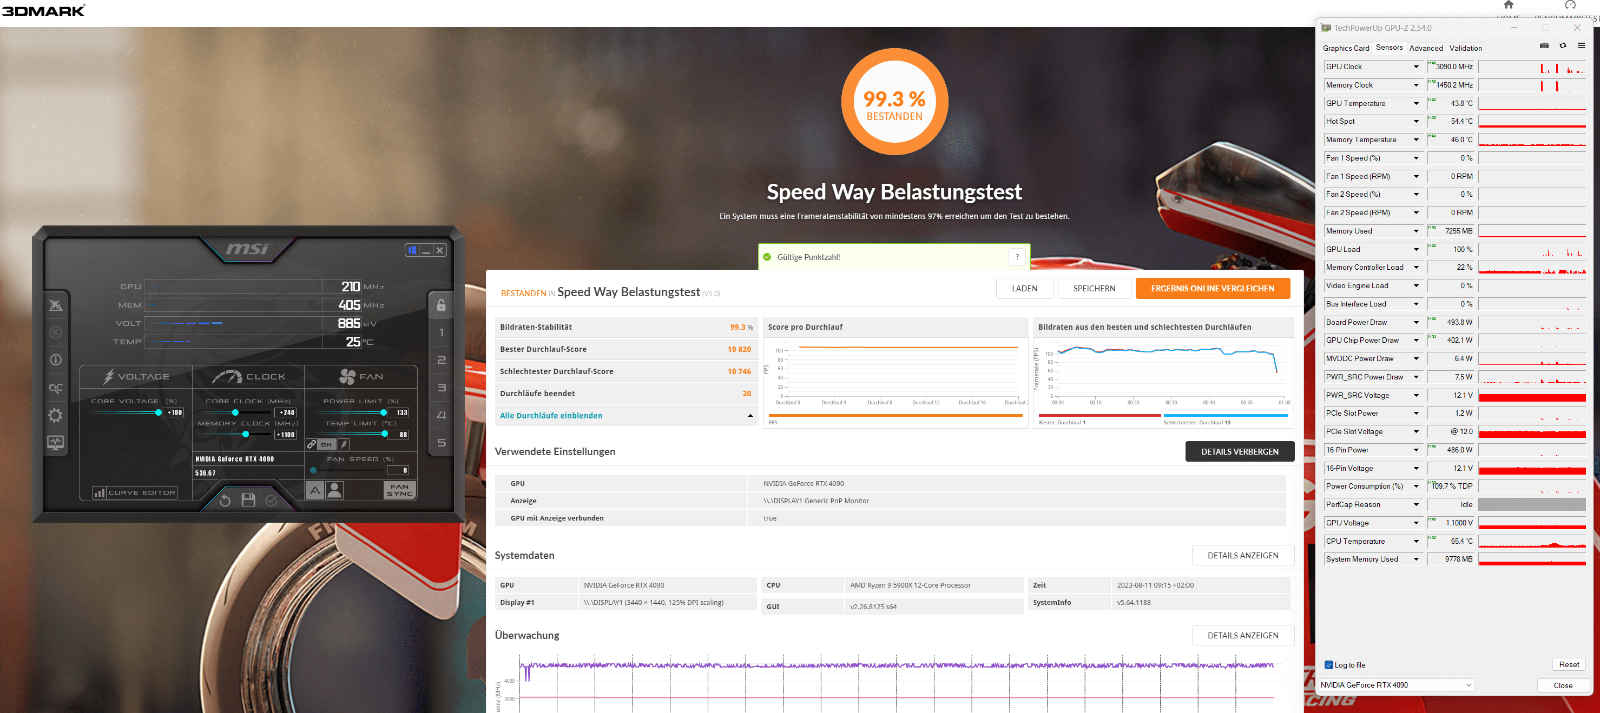The height and width of the screenshot is (713, 1600).
Task: Open Hot Spot sensor dropdown
Action: point(1416,122)
